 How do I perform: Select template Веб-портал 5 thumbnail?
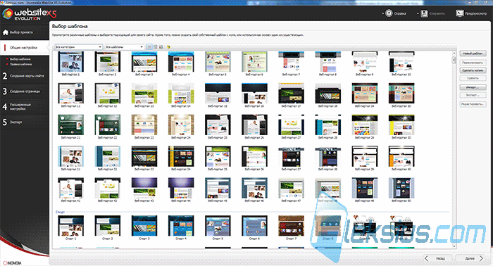[218, 62]
